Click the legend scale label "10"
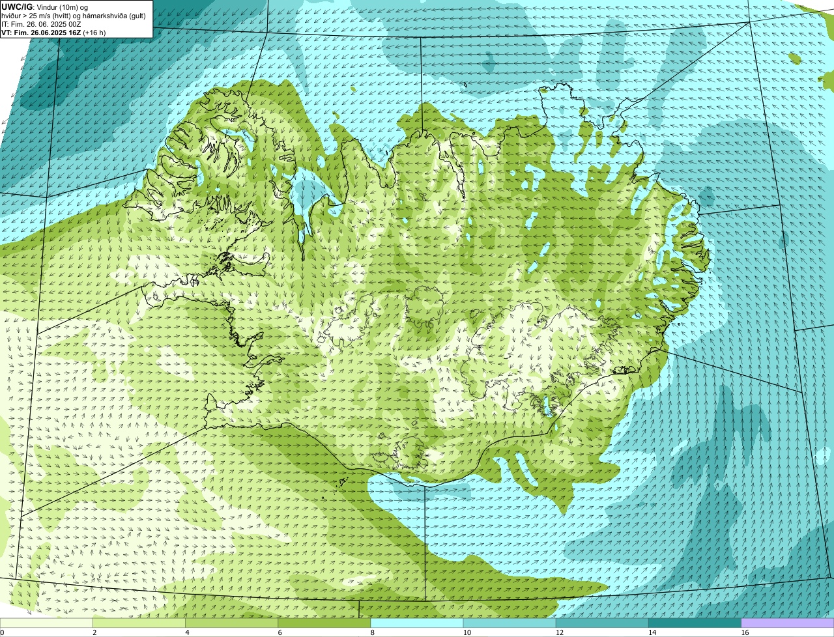 click(467, 632)
